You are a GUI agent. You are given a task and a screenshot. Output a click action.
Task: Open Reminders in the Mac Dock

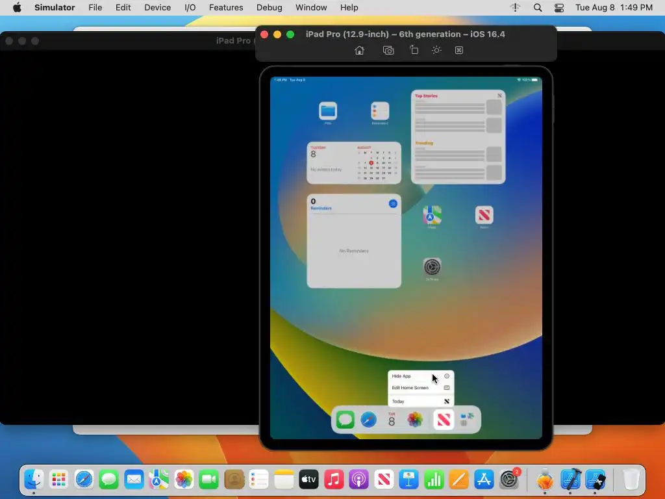pos(258,480)
